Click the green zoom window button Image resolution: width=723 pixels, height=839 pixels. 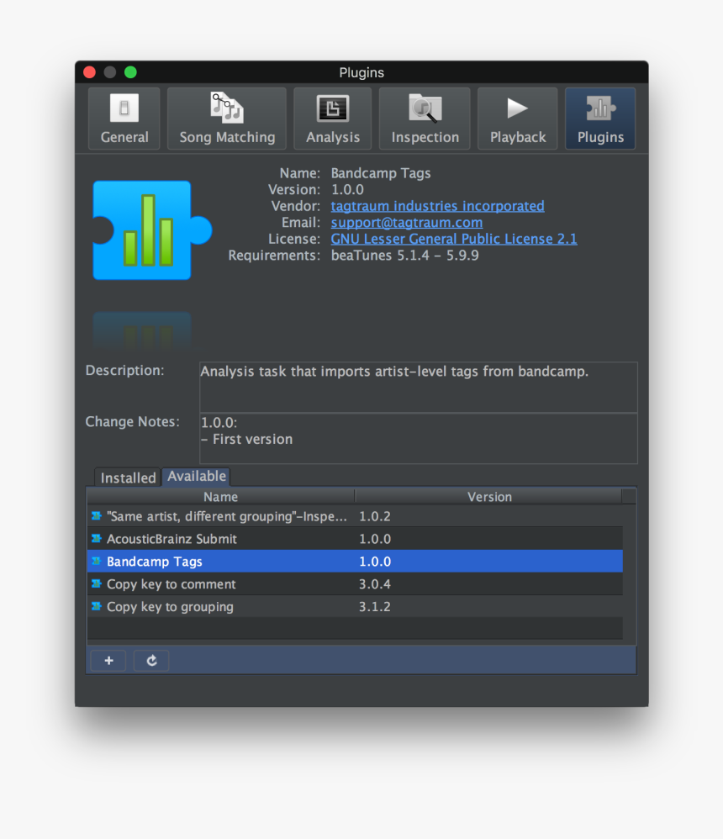coord(130,72)
